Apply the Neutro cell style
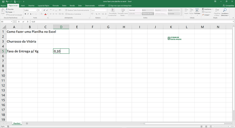Screen dimensions: 235x128 click(161, 10)
